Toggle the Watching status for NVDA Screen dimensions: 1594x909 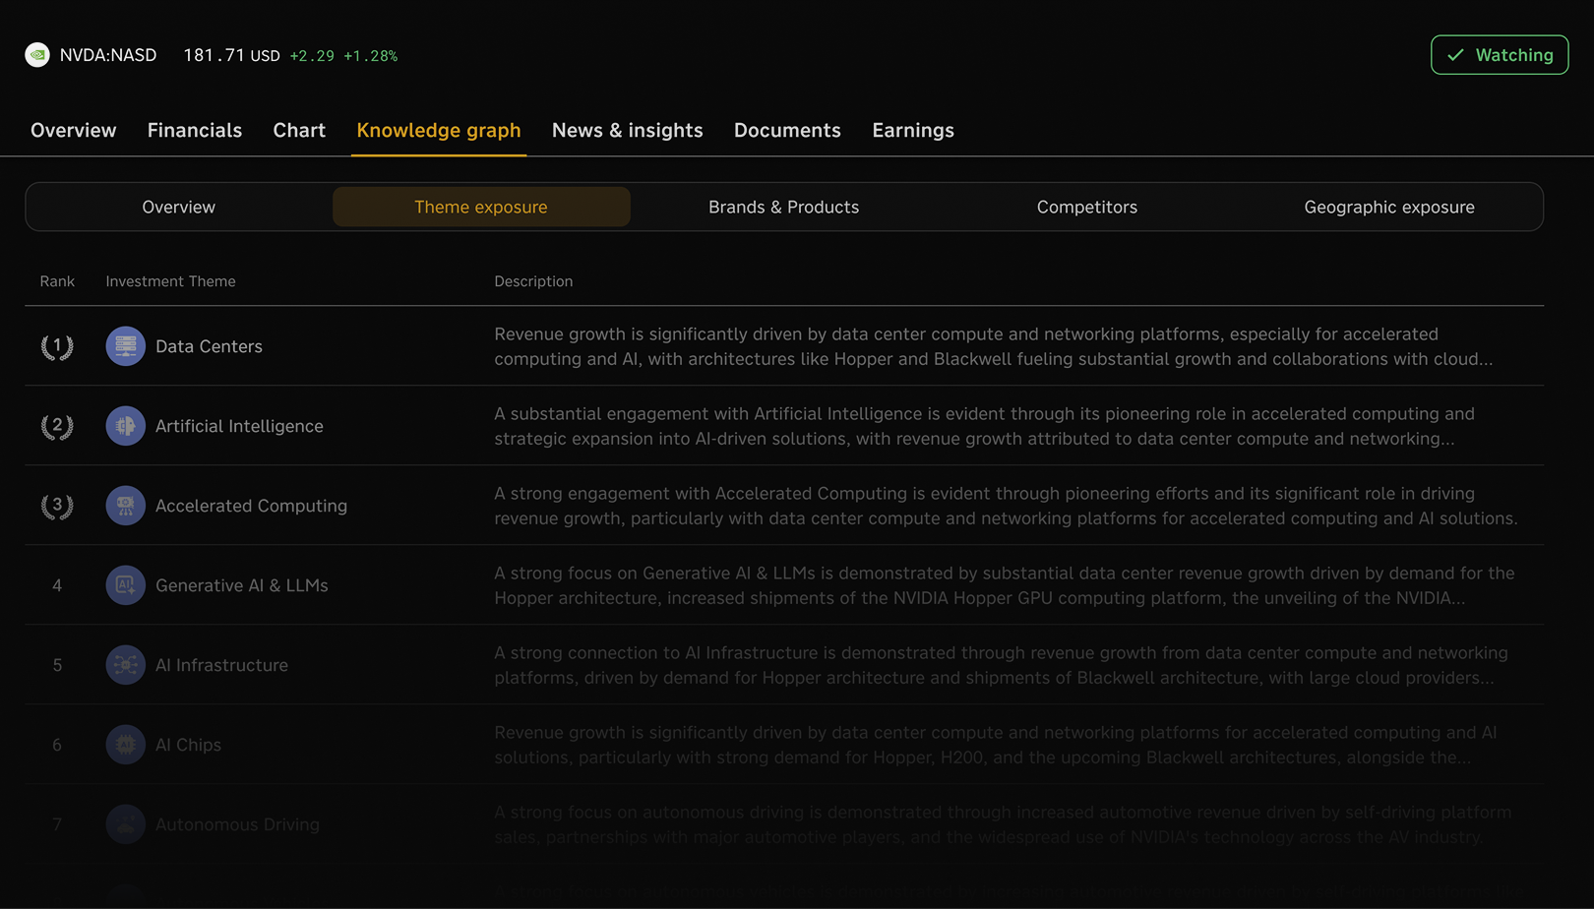click(x=1499, y=55)
